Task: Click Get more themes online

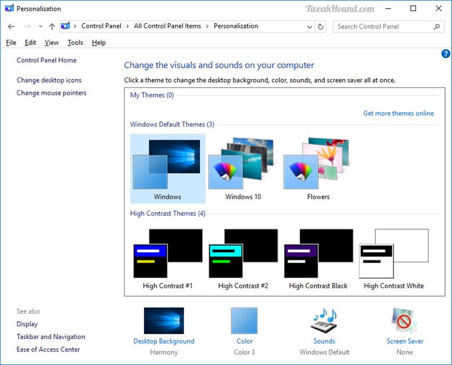Action: tap(398, 113)
